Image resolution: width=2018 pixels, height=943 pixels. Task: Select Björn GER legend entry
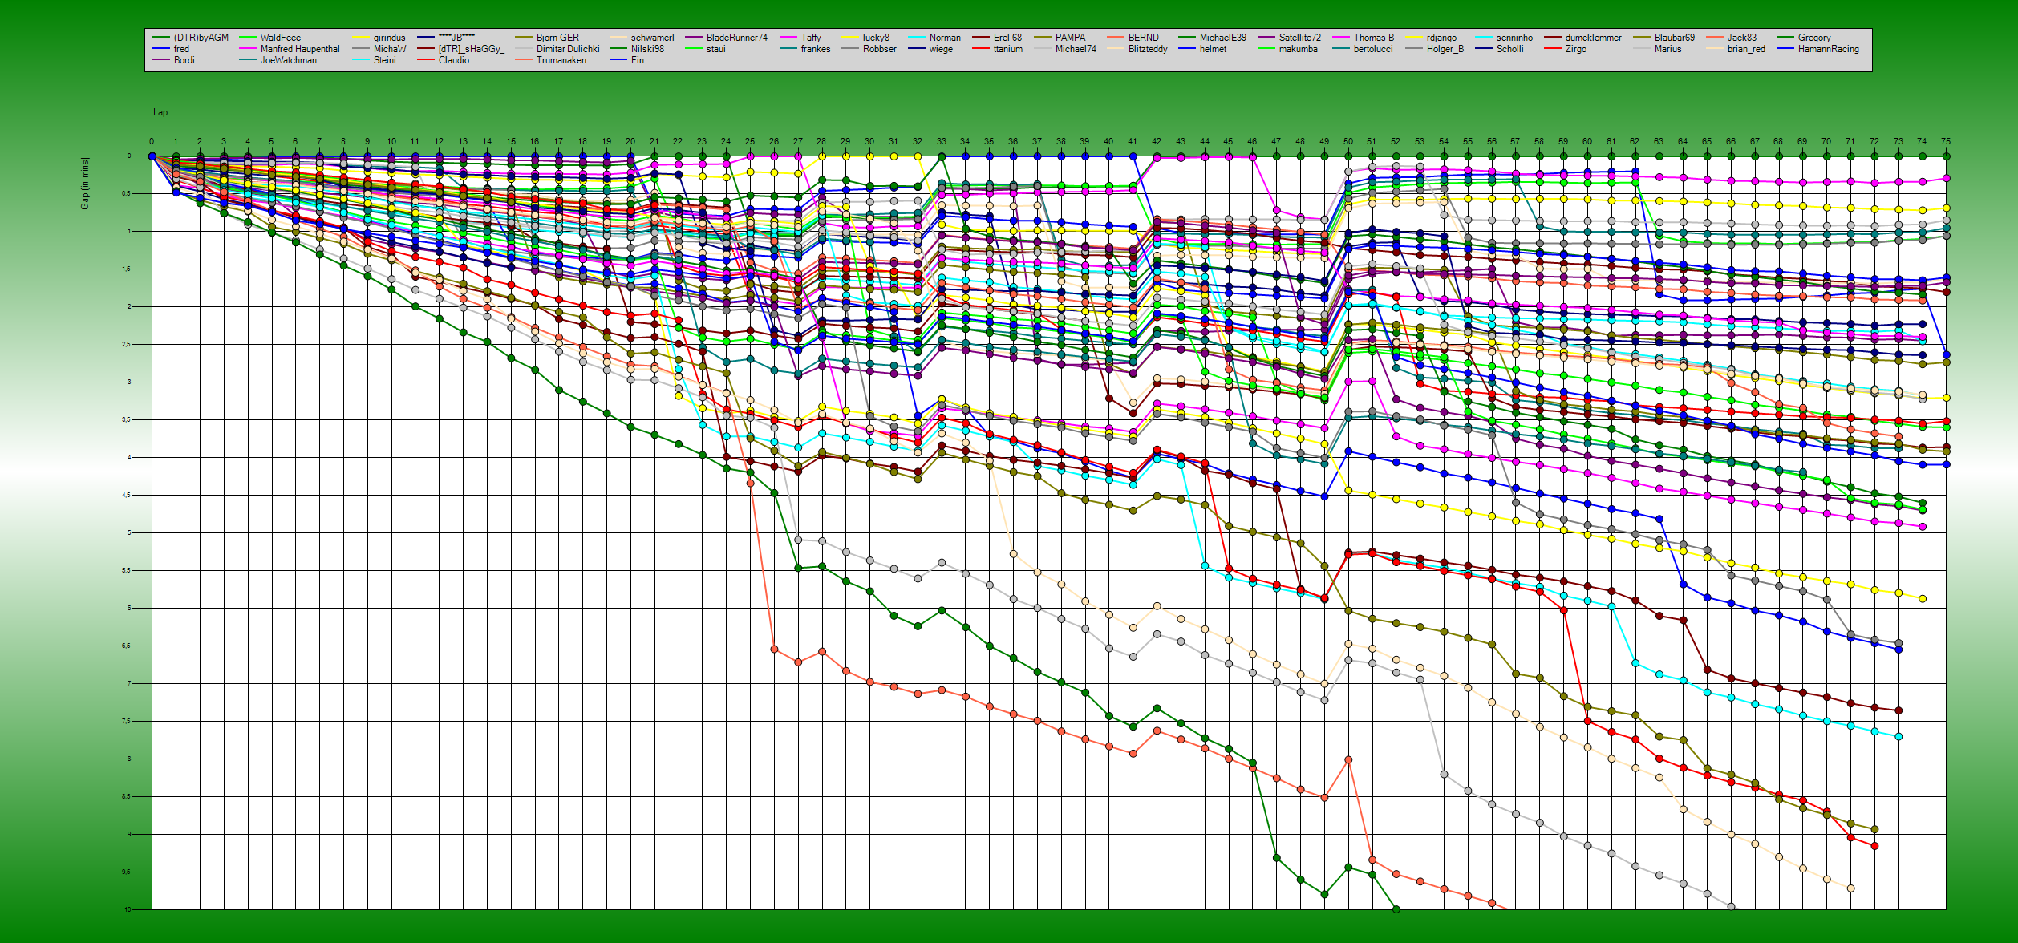[x=557, y=38]
